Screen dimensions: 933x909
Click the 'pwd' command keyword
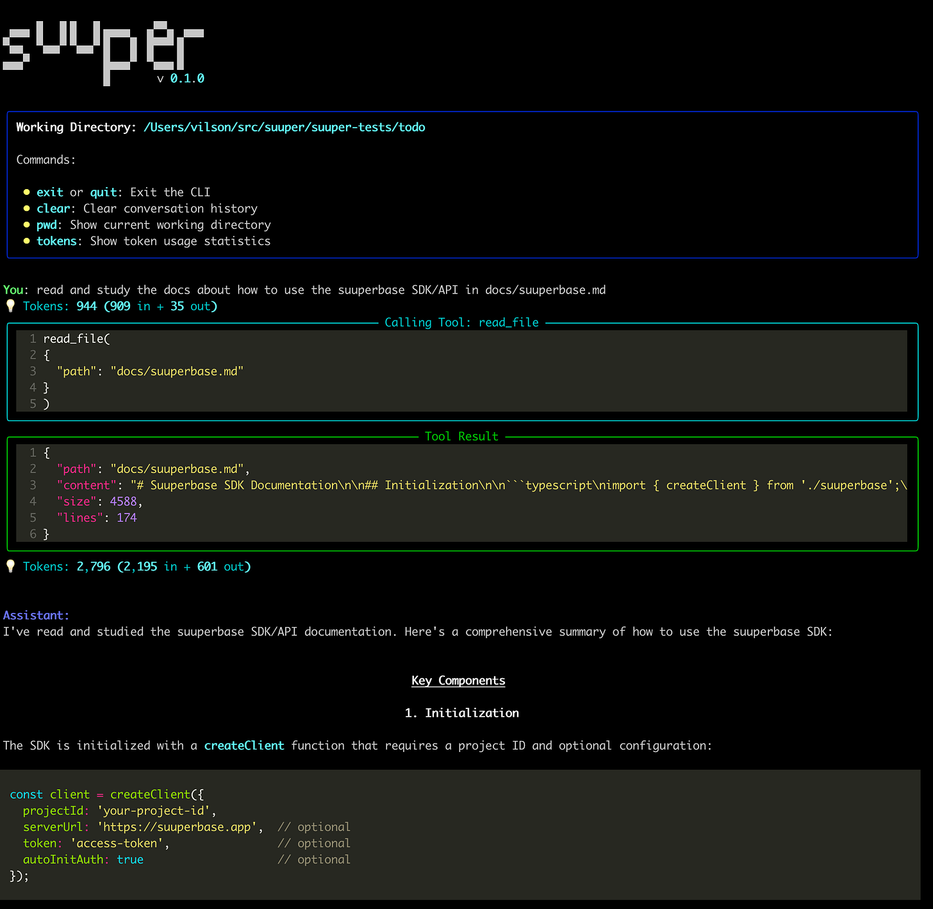[x=46, y=225]
